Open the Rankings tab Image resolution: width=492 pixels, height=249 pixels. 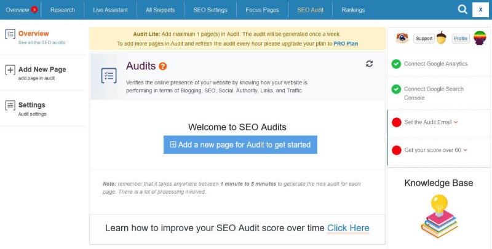click(353, 10)
